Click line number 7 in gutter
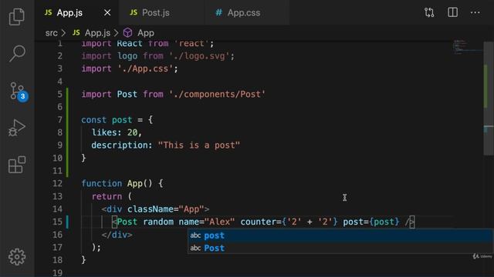Viewport: 494px width, 277px height. tap(60, 120)
